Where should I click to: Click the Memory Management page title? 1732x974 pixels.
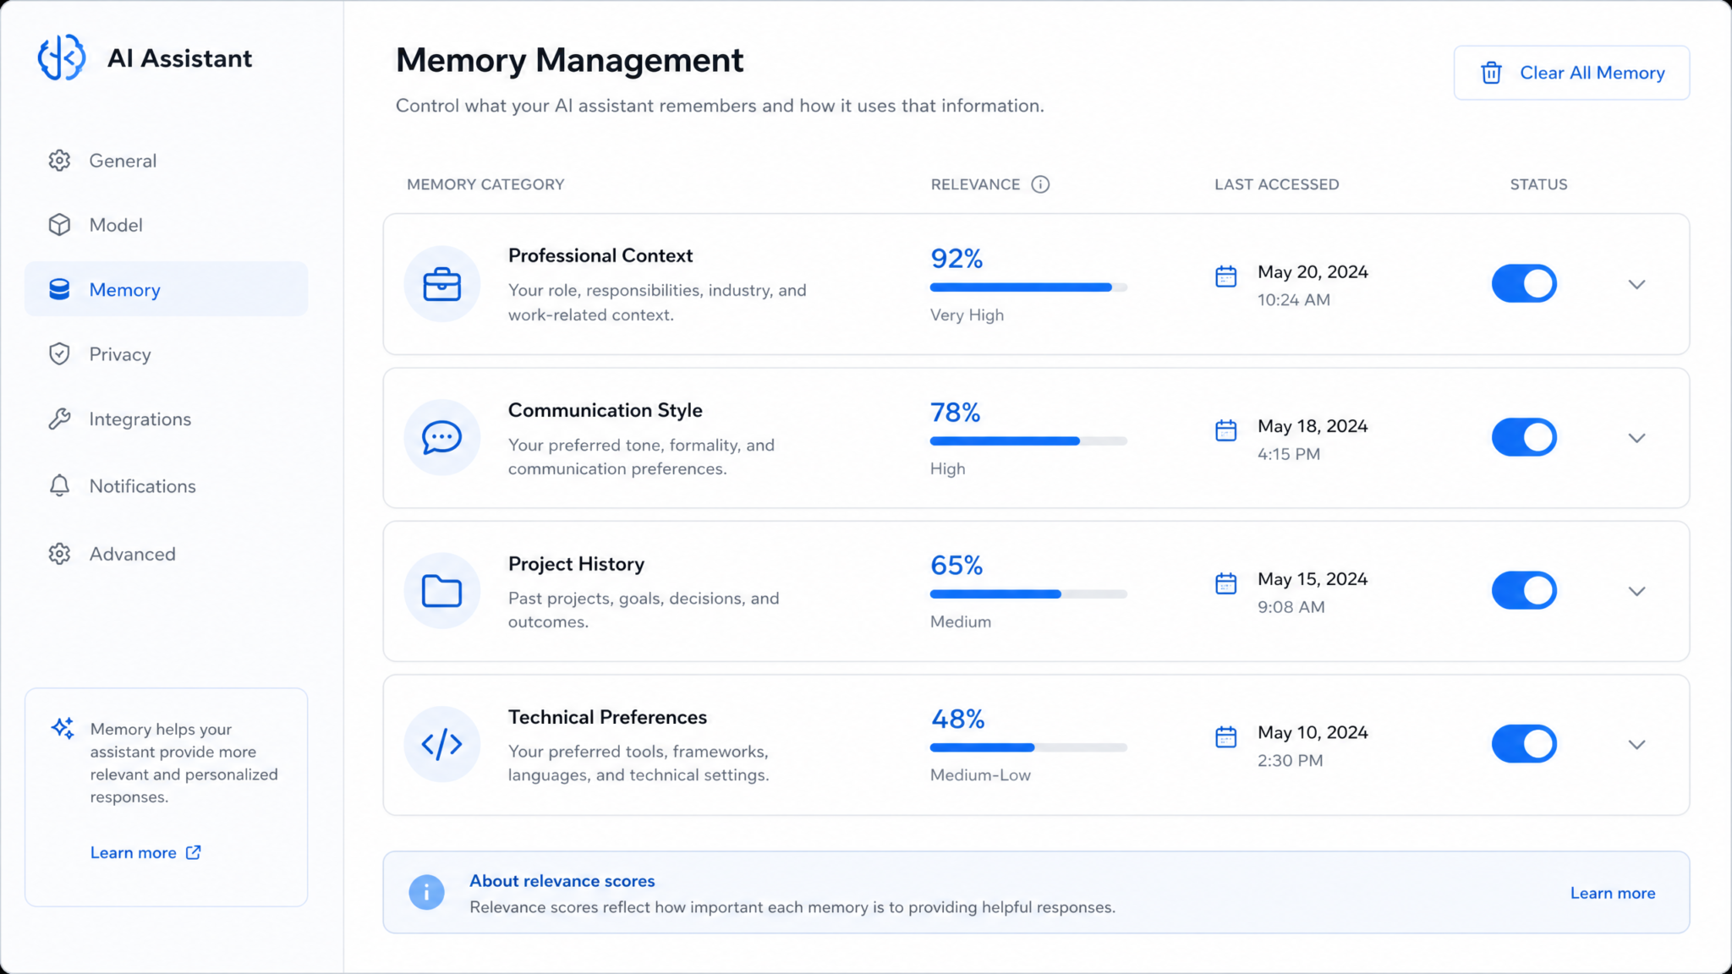point(569,60)
